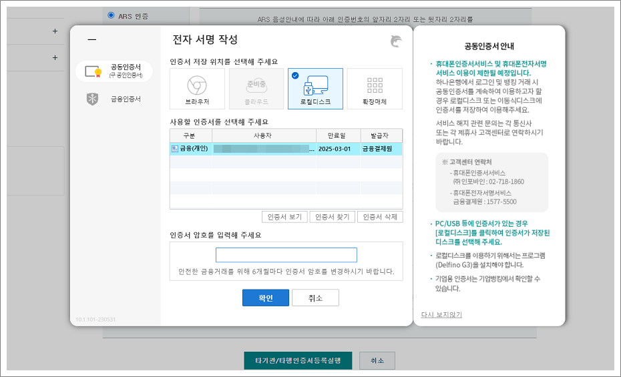This screenshot has height=377, width=621.
Task: Click the certificate icon in the 금융(개인) row
Action: point(175,149)
